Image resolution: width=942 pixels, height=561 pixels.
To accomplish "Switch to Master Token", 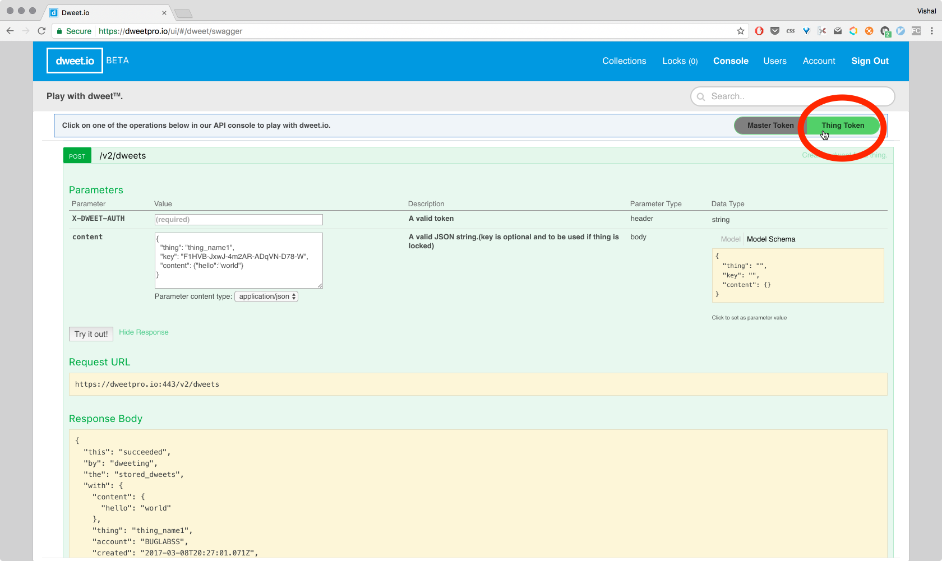I will (x=770, y=126).
